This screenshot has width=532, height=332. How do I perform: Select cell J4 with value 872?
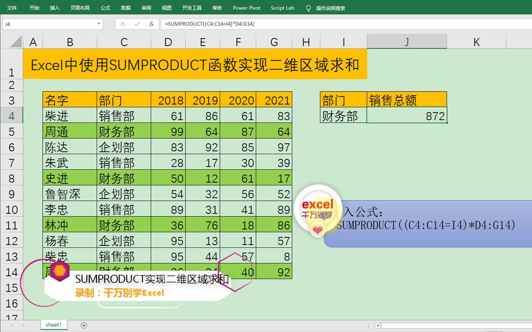pos(407,115)
